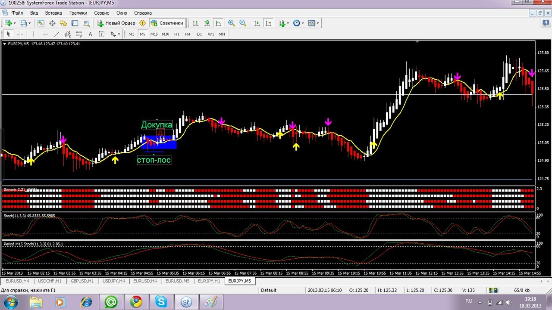Select the horizontal line drawing tool
Viewport: 552px width, 310px height.
pos(45,34)
